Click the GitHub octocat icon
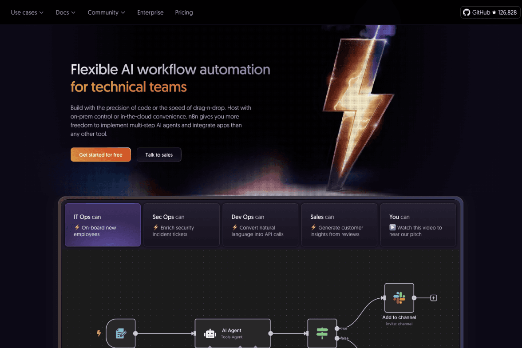522x348 pixels. [467, 12]
